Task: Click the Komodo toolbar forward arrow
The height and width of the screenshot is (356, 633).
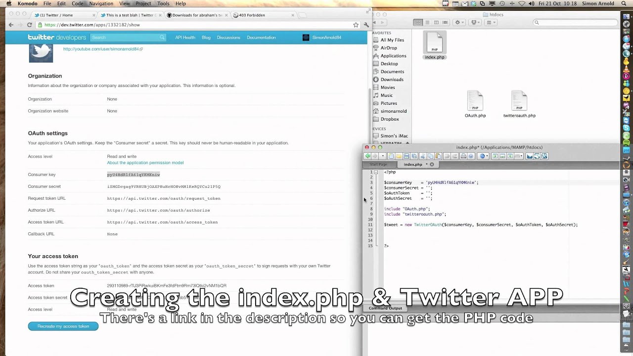Action: (x=375, y=156)
